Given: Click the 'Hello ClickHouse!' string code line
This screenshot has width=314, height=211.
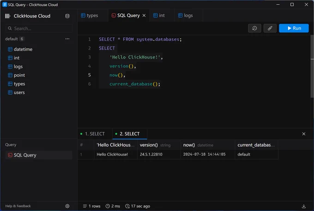Looking at the screenshot, I should [136, 57].
